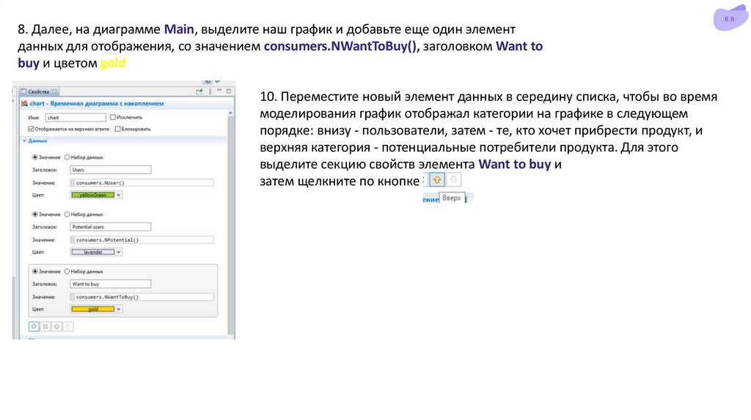Click open-in-new-view icon in Properties header
The image size is (751, 420).
pos(199,91)
